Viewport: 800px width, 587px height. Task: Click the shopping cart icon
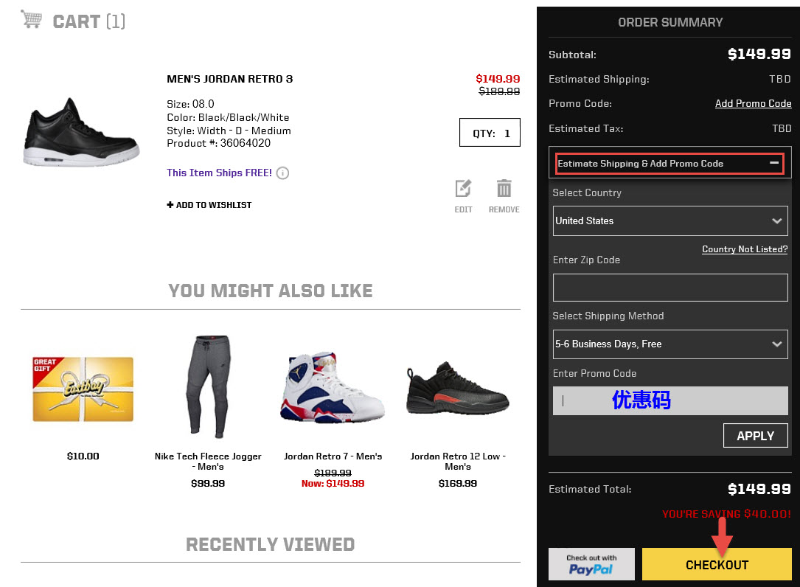pos(31,19)
